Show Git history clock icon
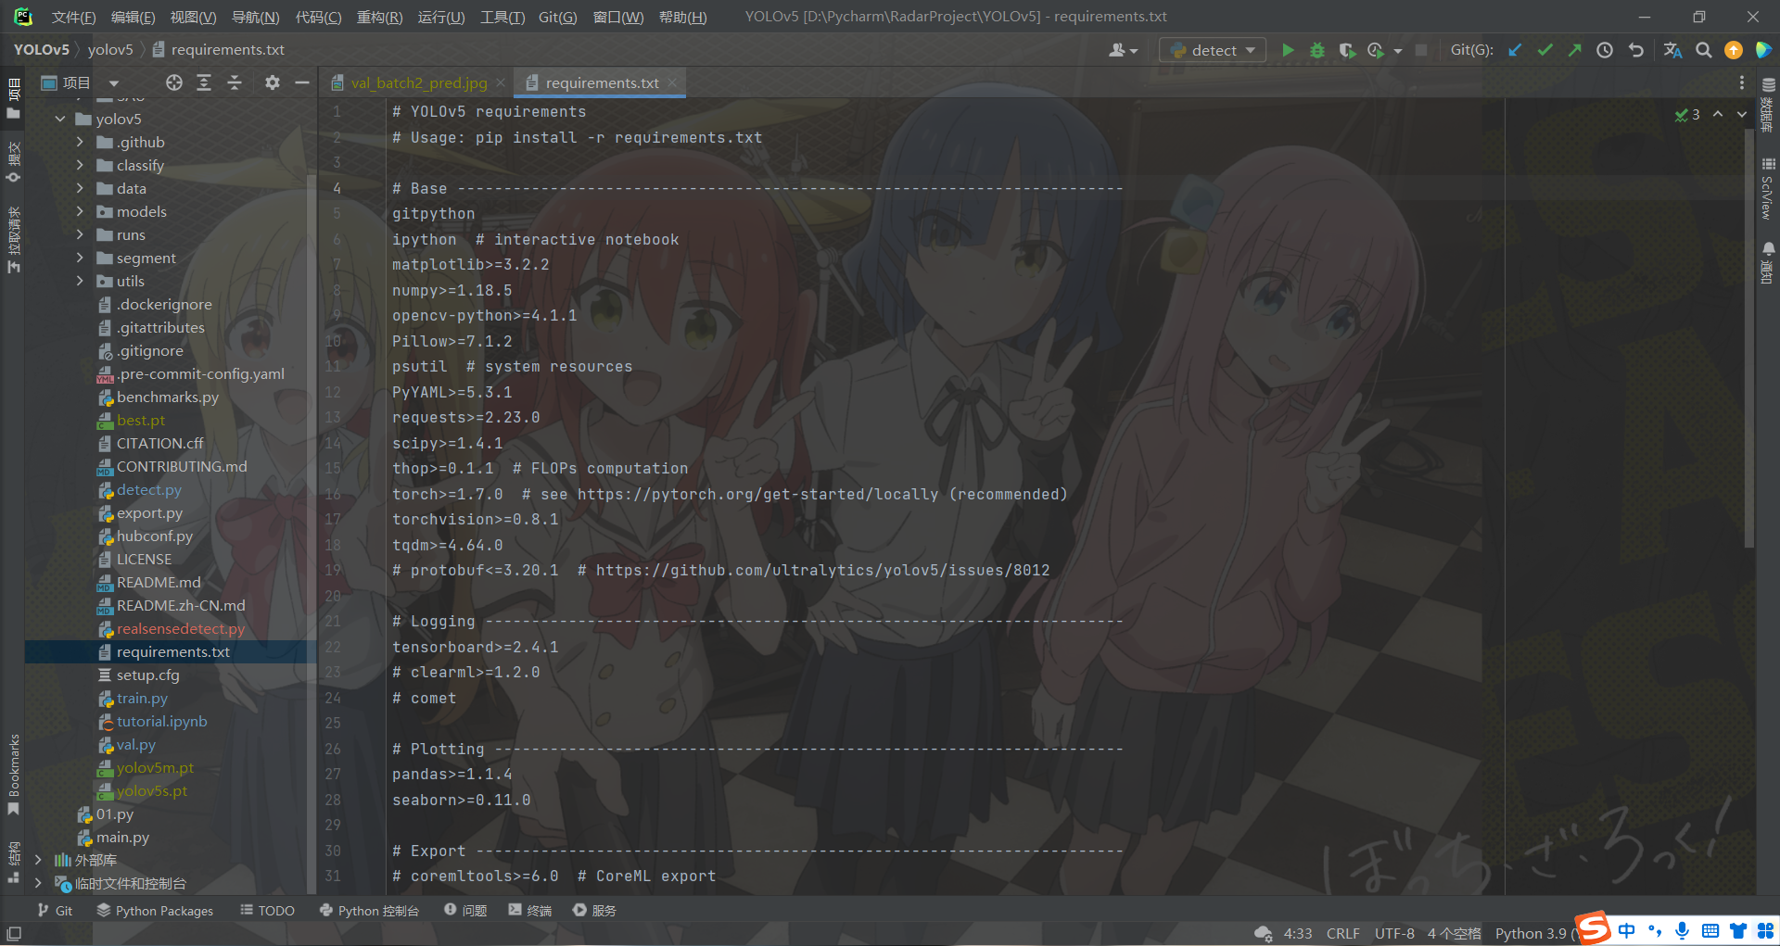Image resolution: width=1780 pixels, height=946 pixels. click(x=1605, y=50)
